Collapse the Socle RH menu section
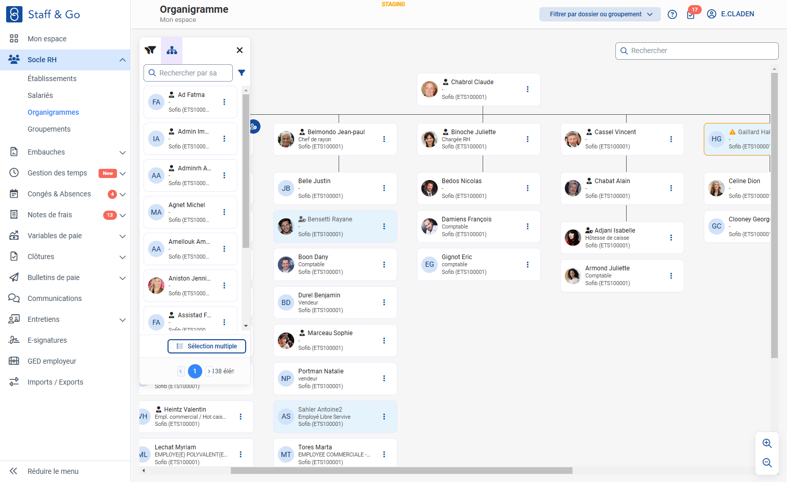787x482 pixels. coord(123,60)
